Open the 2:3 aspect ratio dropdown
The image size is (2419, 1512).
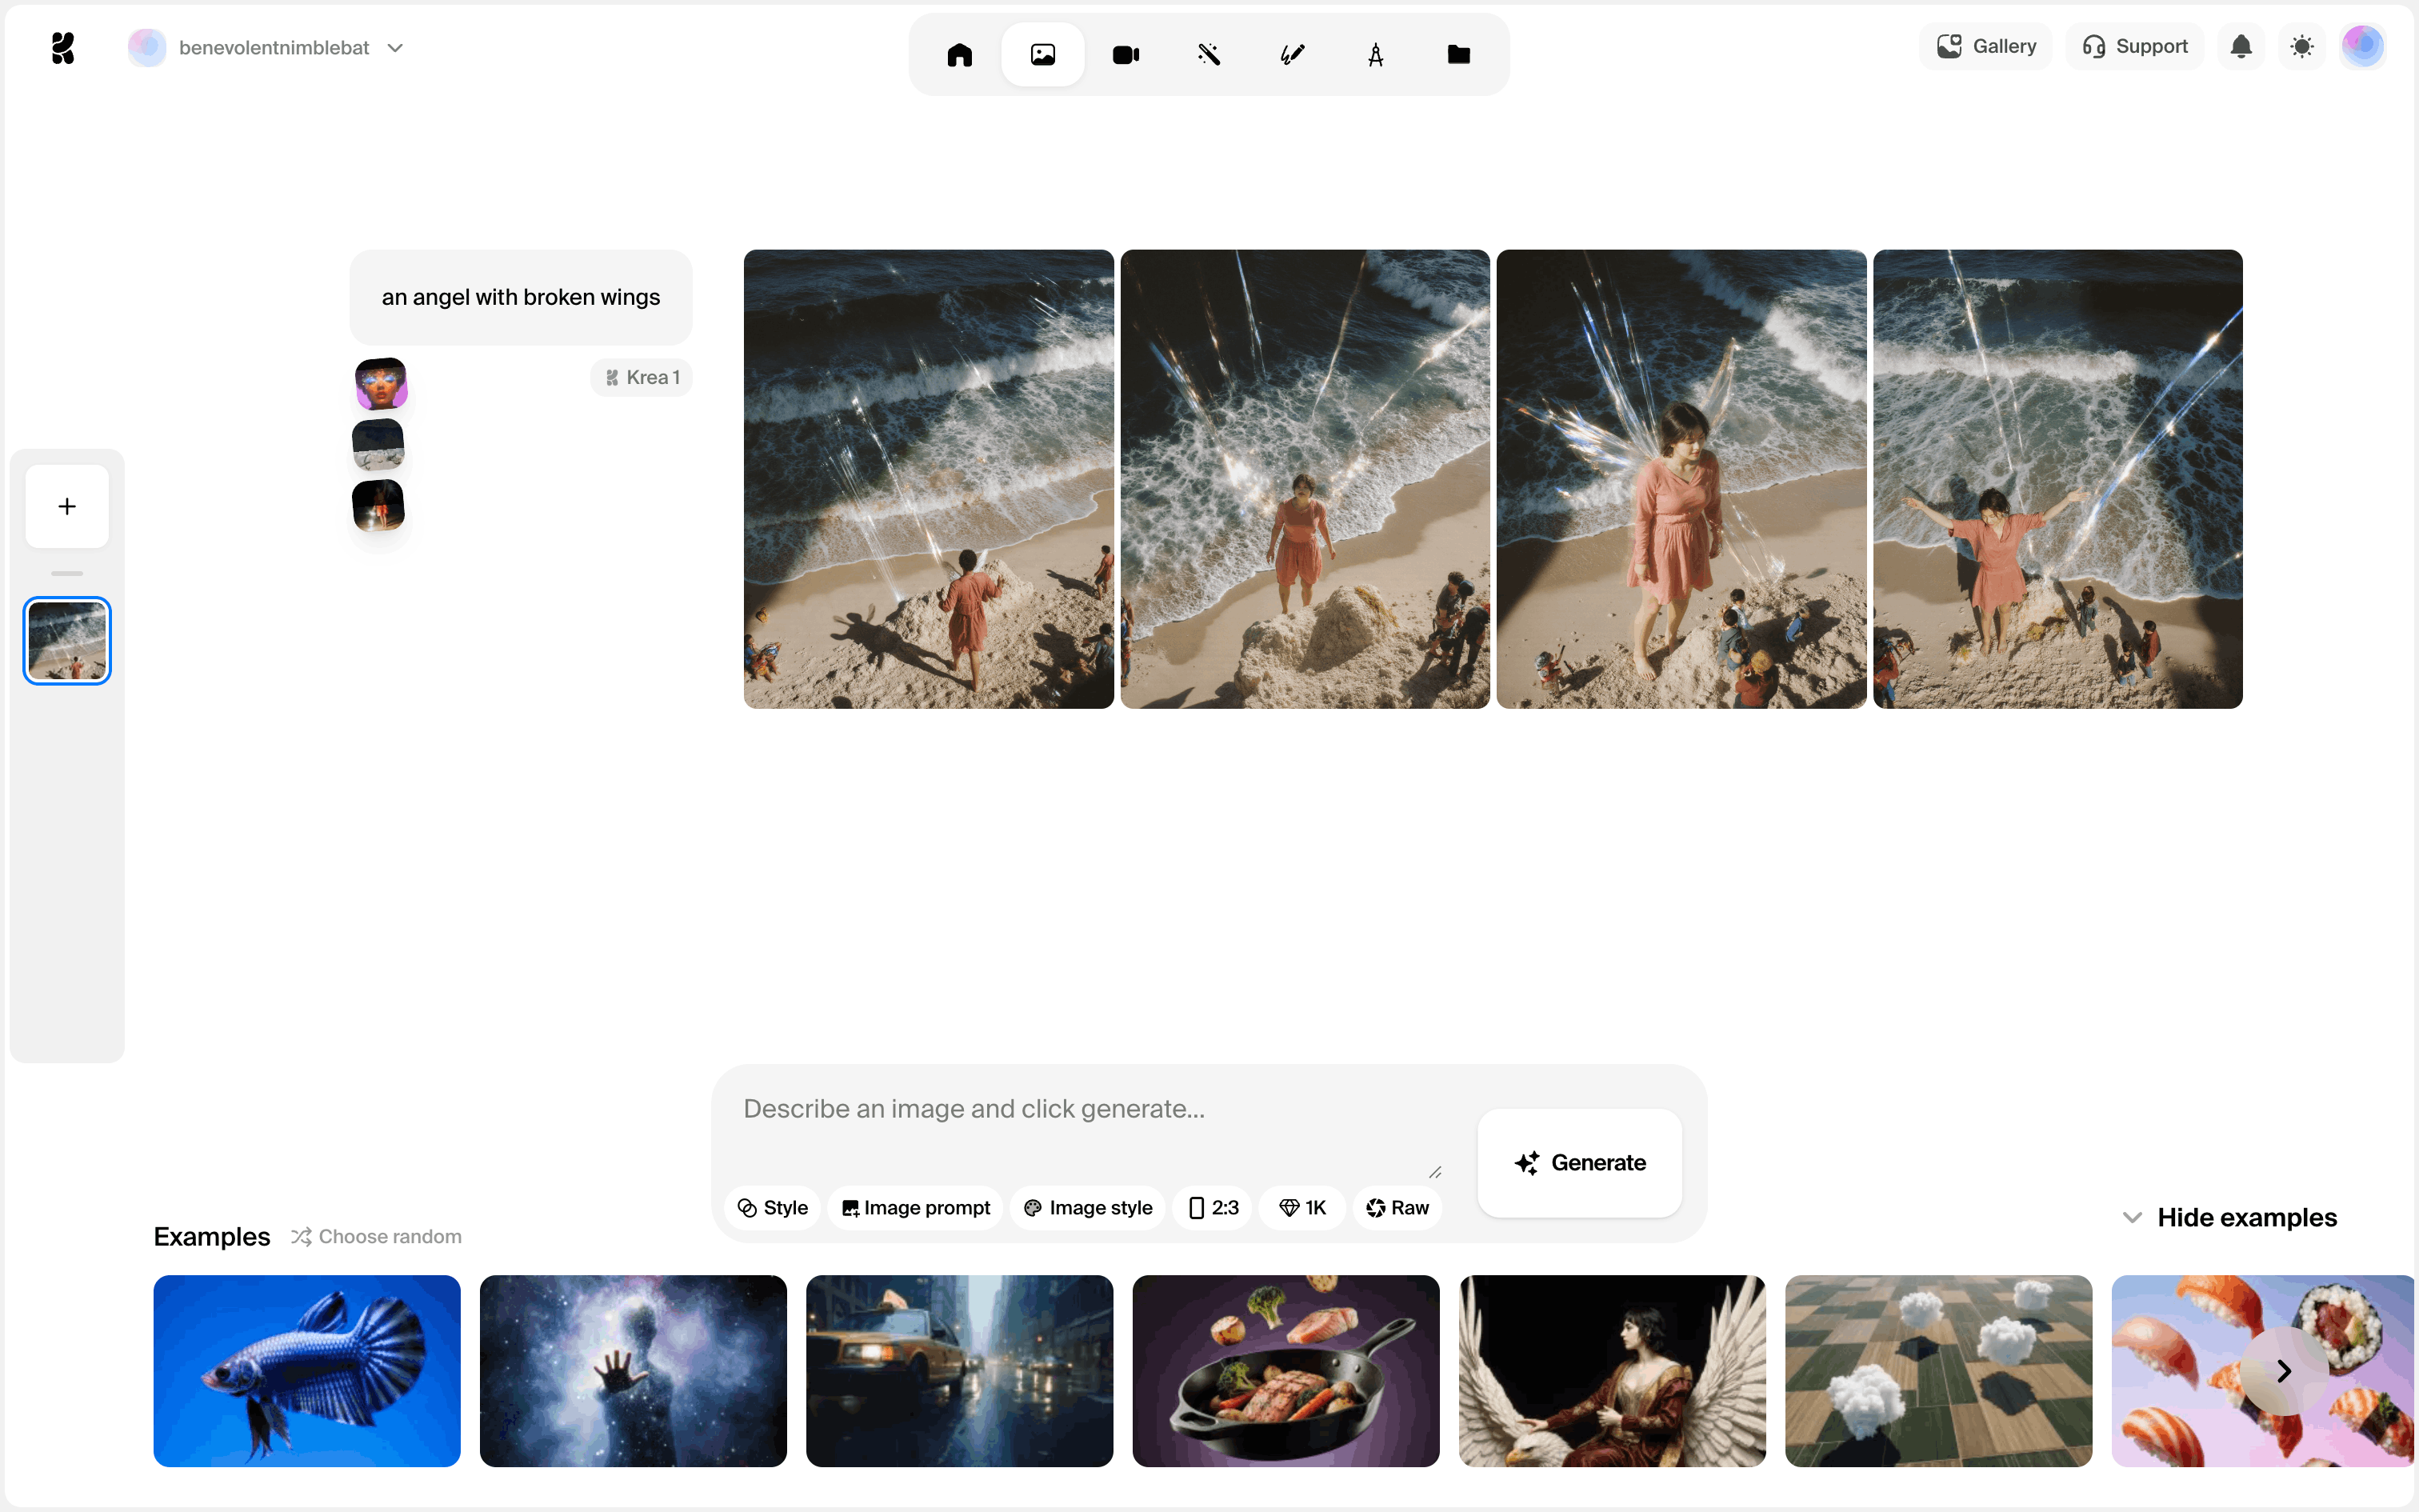tap(1213, 1207)
